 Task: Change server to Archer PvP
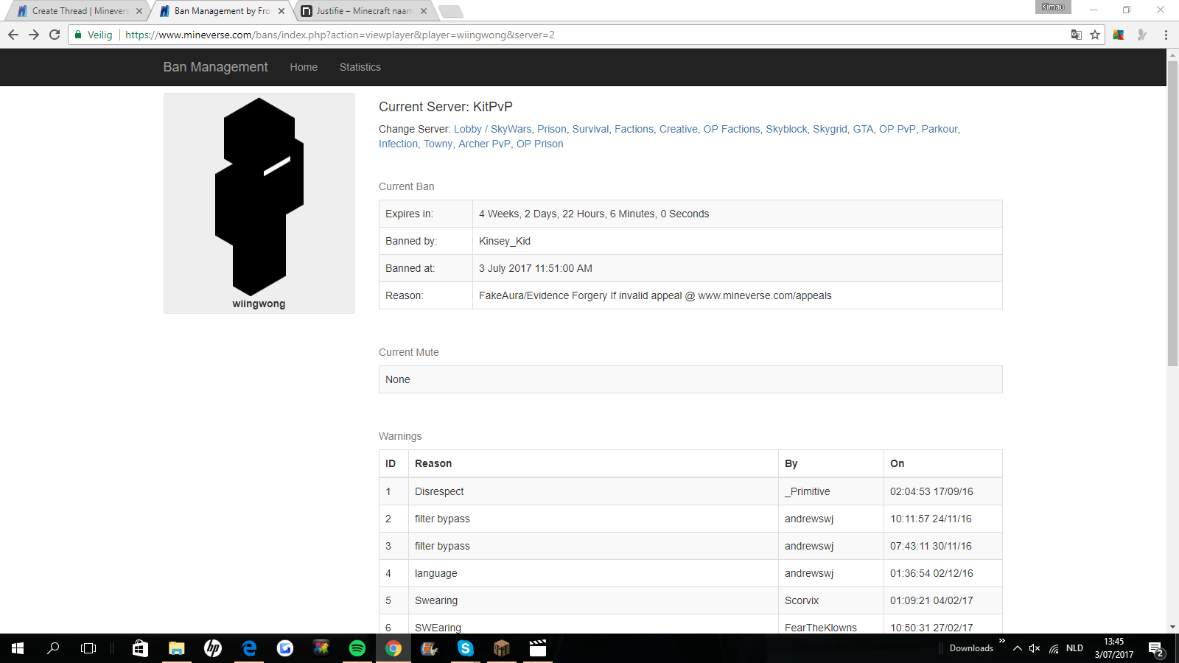[x=484, y=144]
